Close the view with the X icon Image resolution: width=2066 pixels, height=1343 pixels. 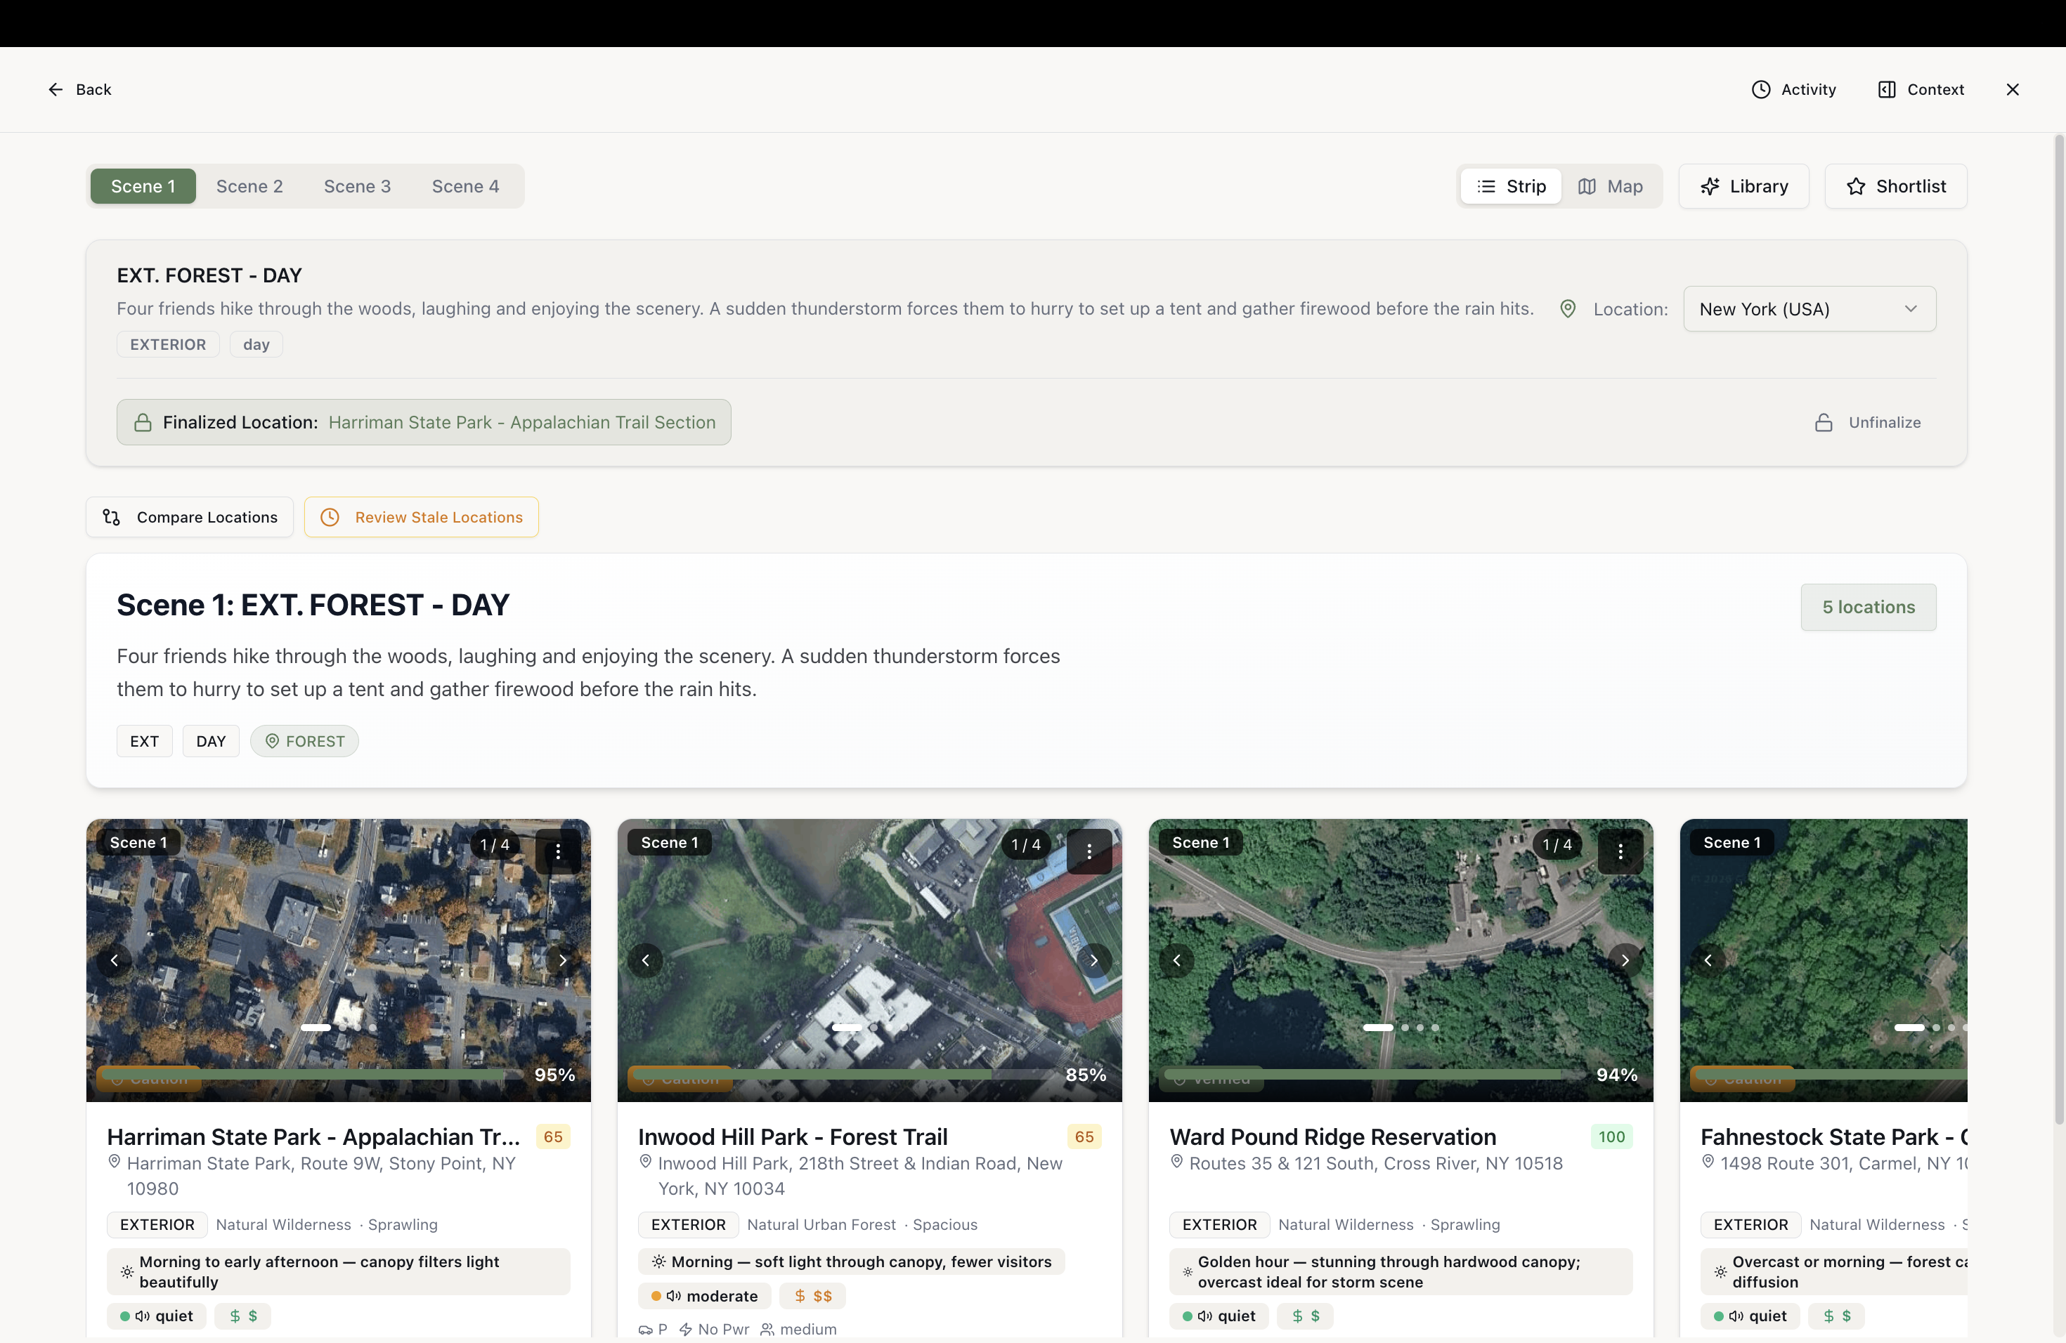[2012, 89]
